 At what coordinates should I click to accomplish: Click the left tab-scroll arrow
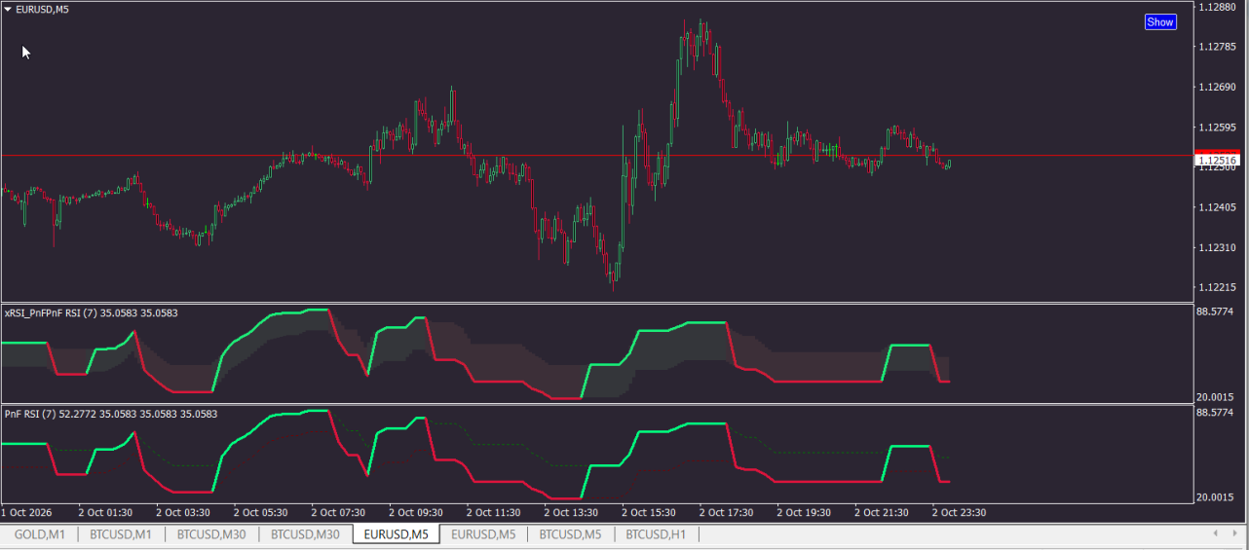(1215, 533)
